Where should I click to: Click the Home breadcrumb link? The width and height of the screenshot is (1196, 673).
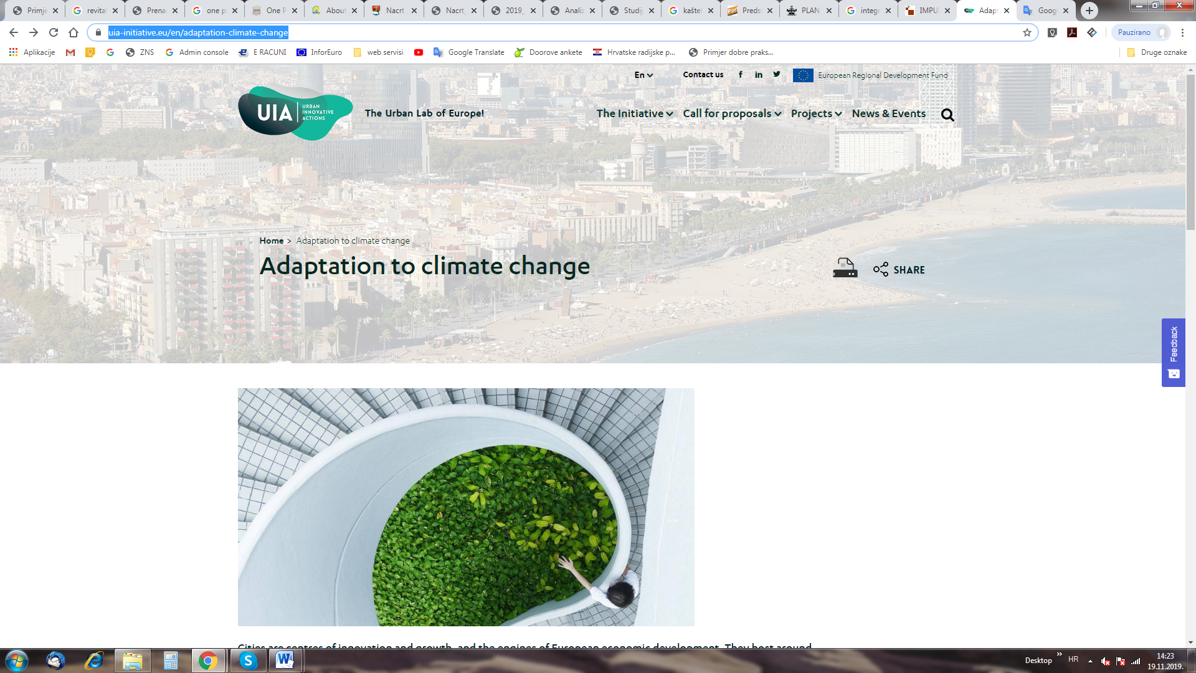coord(272,241)
